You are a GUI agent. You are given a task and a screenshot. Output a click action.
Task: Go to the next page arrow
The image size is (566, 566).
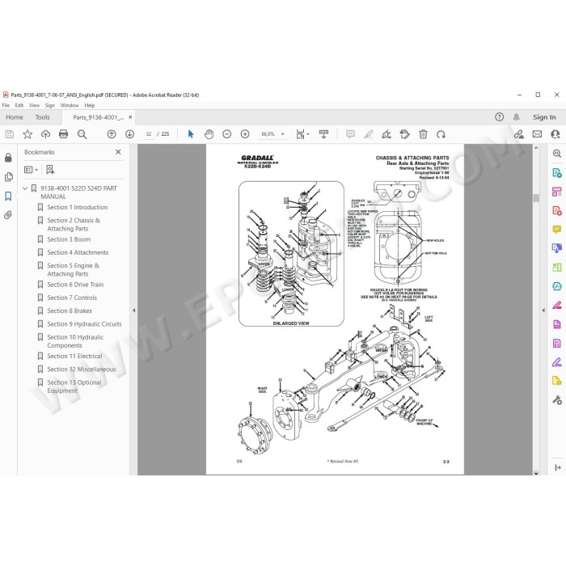coord(129,134)
